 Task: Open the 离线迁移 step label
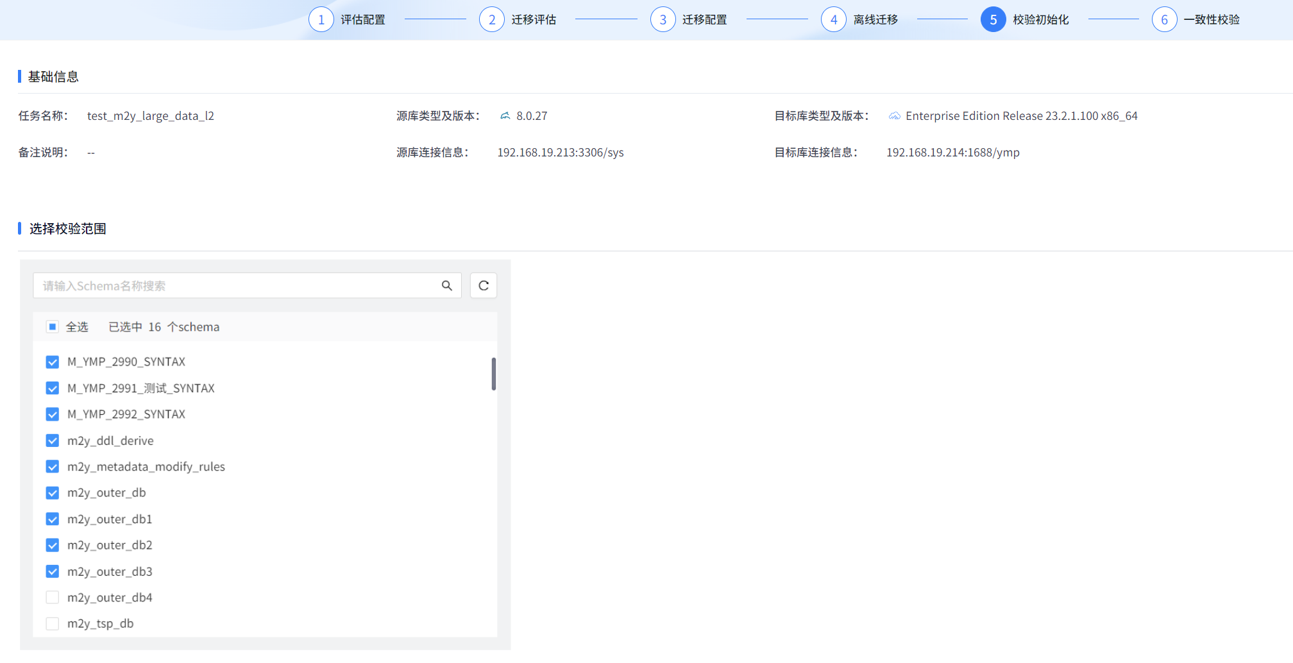click(x=875, y=20)
